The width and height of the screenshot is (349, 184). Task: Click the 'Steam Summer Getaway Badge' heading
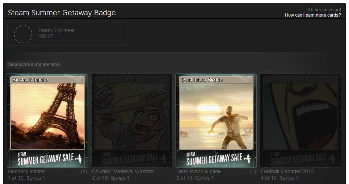point(62,13)
